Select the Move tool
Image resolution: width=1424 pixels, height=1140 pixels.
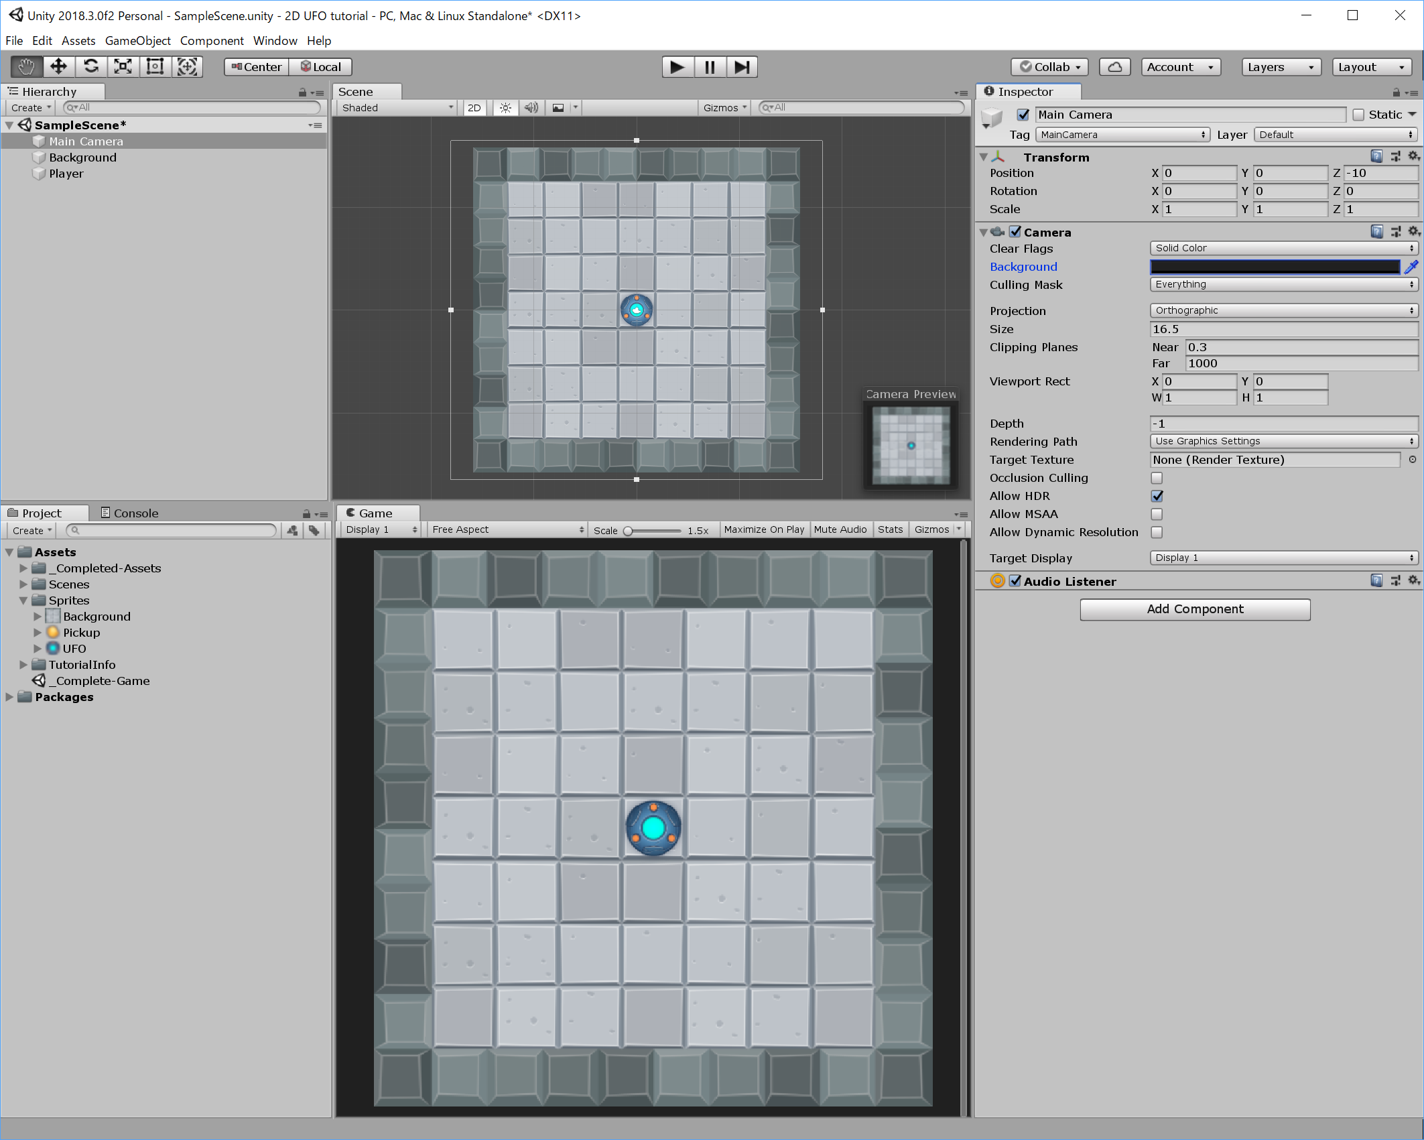pyautogui.click(x=58, y=66)
